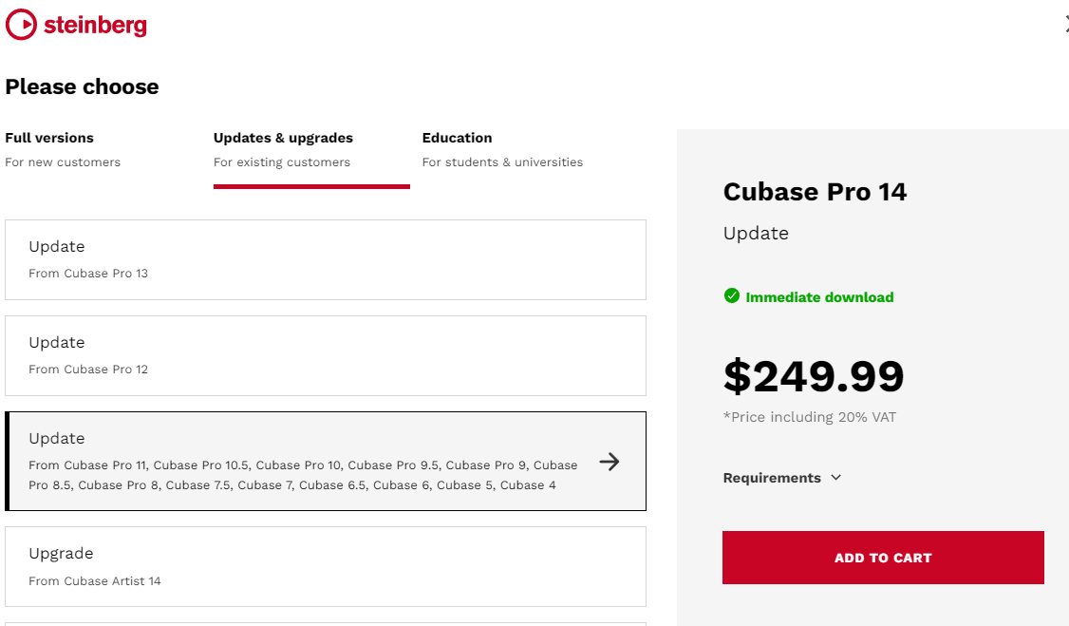Click the green checkmark availability icon
Image resolution: width=1069 pixels, height=626 pixels.
click(x=732, y=296)
